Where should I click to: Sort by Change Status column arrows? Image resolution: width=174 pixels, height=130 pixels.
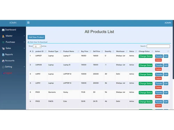point(152,51)
